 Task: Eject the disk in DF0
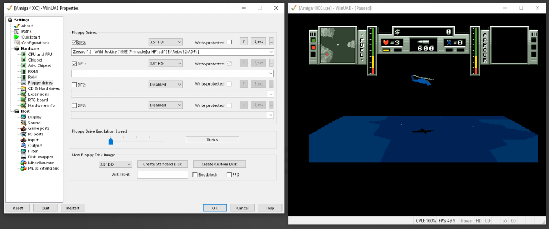[x=258, y=42]
